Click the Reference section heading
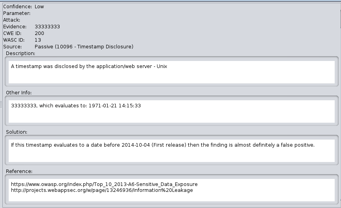The image size is (341, 208). 19,171
